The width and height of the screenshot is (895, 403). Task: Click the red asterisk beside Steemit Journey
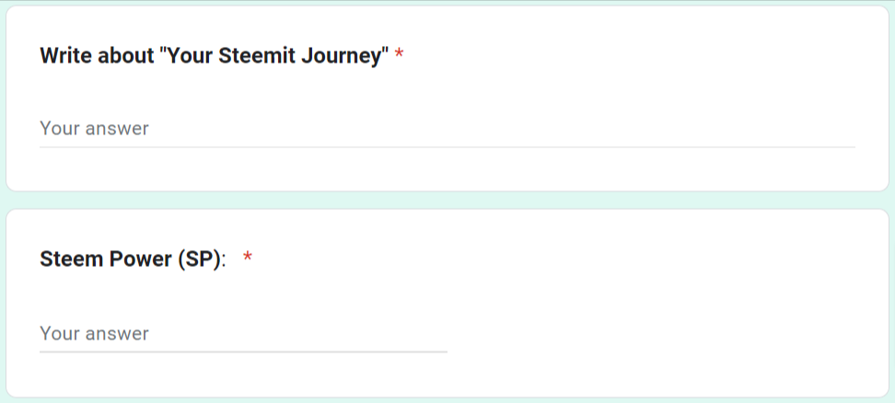pyautogui.click(x=400, y=56)
